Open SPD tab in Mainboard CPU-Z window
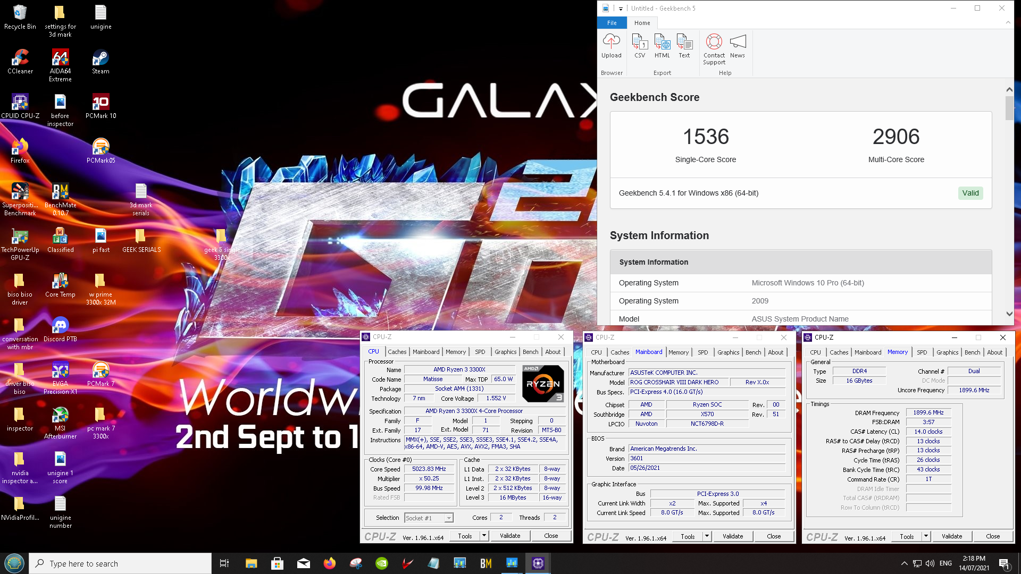1021x574 pixels. [x=702, y=352]
